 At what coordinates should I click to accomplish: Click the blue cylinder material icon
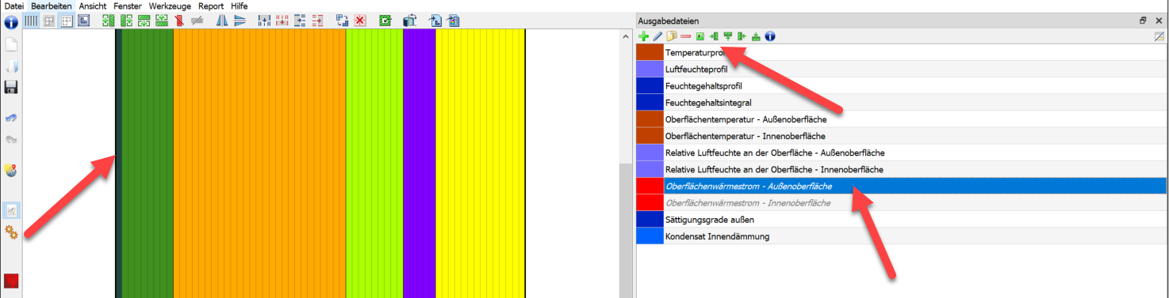409,21
